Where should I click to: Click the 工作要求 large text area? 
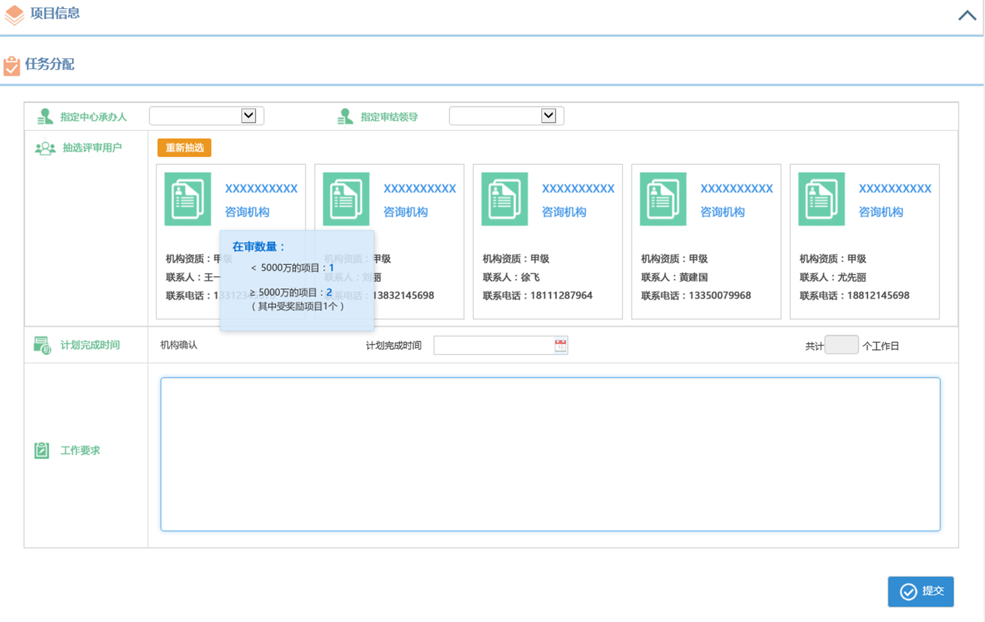[550, 454]
